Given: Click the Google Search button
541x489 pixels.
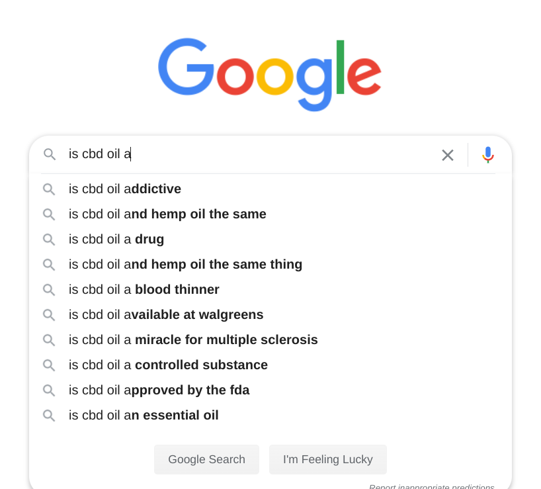Looking at the screenshot, I should coord(206,460).
